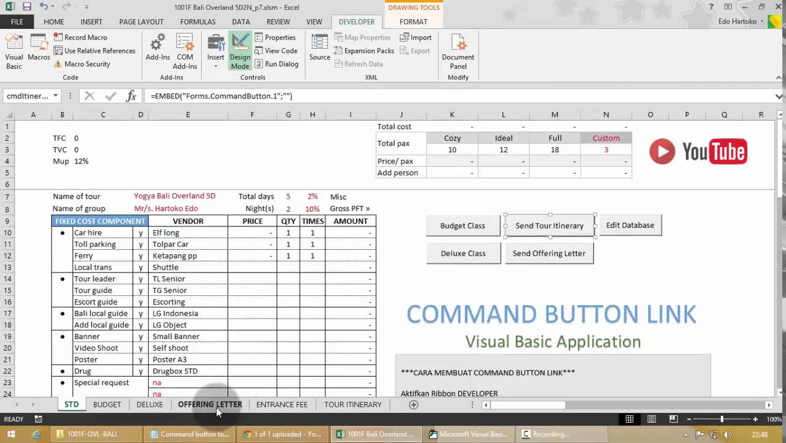Switch to Page Layout view
Viewport: 786px width, 443px height.
[x=652, y=419]
